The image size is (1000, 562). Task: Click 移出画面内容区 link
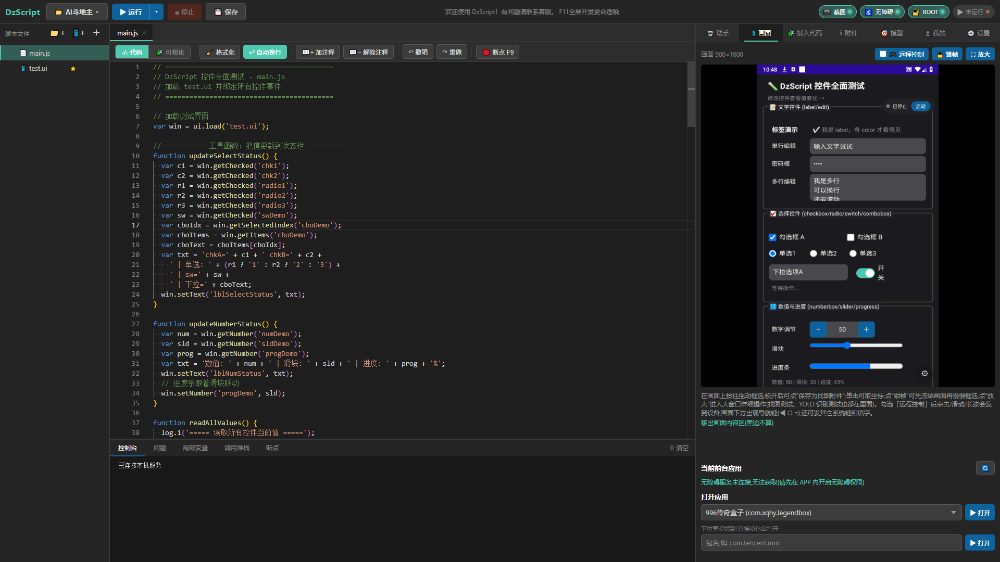coord(737,423)
